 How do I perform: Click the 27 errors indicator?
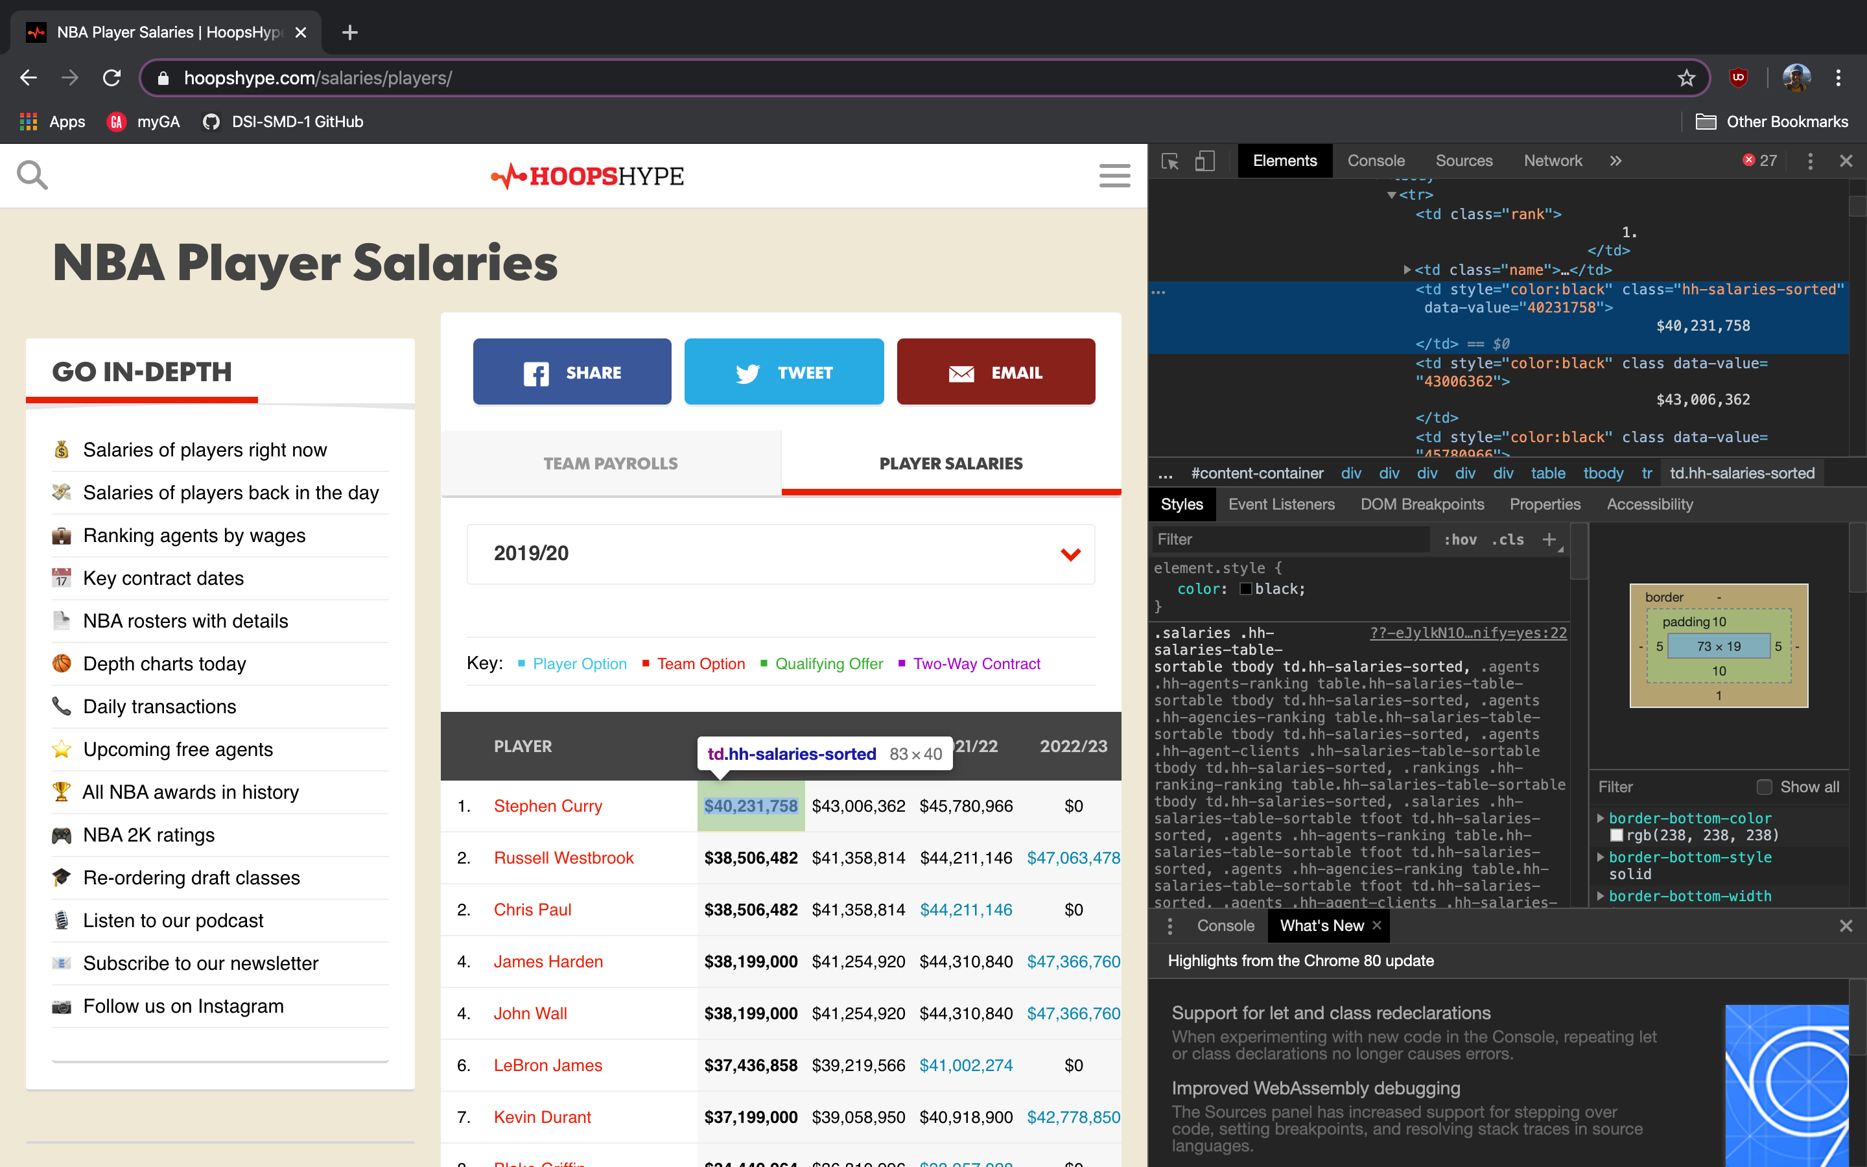(1759, 161)
